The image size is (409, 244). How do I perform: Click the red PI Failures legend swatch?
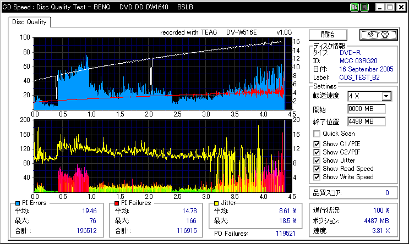coord(117,203)
